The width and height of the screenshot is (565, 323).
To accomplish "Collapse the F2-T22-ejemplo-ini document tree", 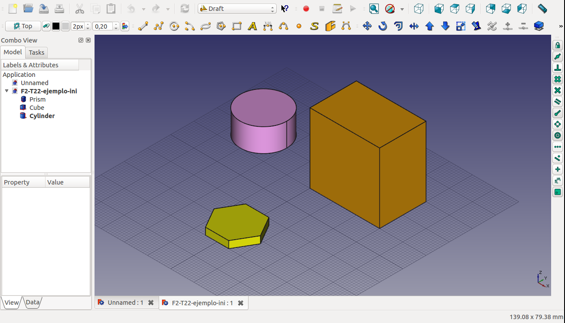I will pyautogui.click(x=7, y=91).
